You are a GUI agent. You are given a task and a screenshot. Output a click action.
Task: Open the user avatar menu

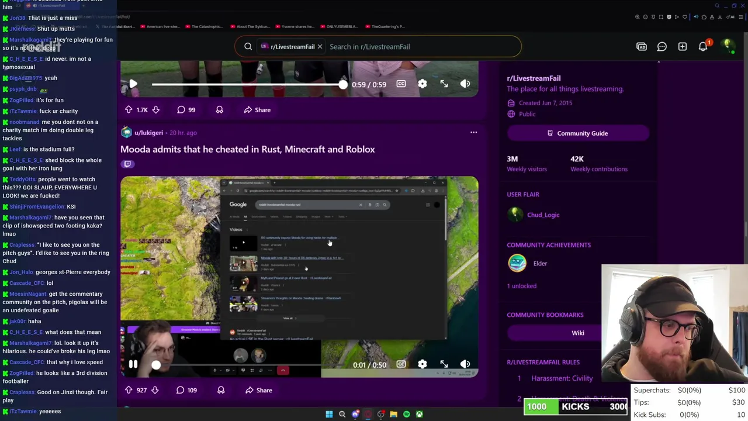pos(728,46)
